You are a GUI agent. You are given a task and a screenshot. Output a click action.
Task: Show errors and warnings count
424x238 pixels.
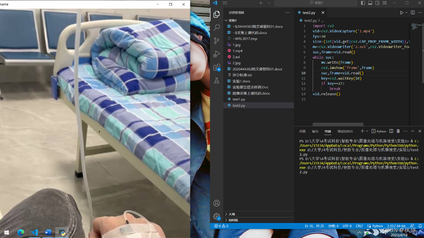coord(221,226)
